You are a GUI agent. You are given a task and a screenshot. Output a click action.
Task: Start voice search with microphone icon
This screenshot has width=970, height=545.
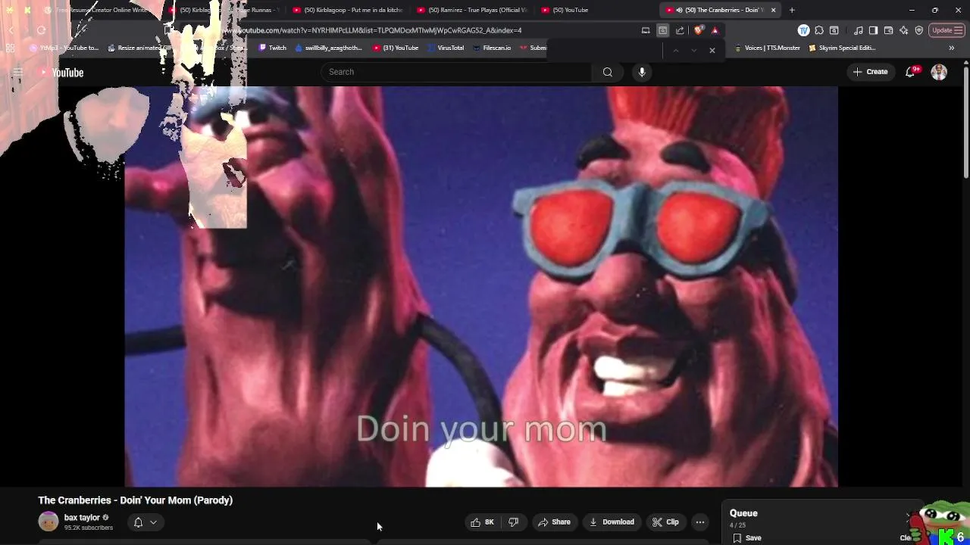642,72
